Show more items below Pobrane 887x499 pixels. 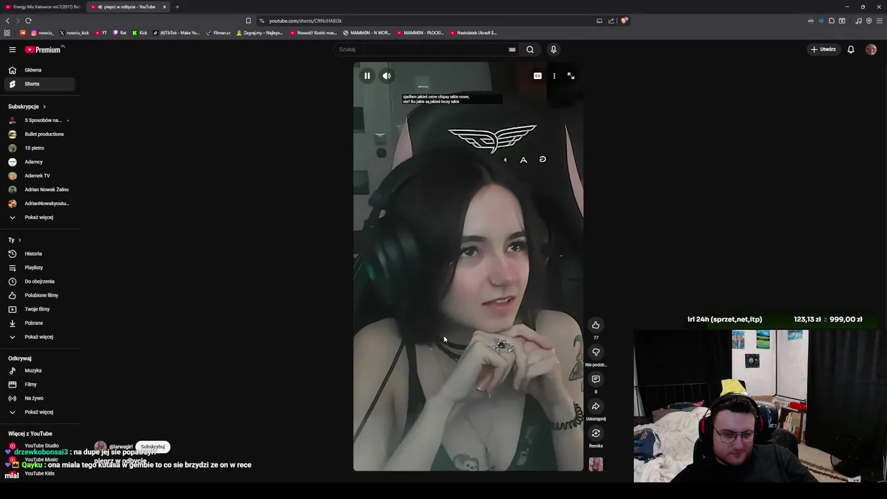39,337
